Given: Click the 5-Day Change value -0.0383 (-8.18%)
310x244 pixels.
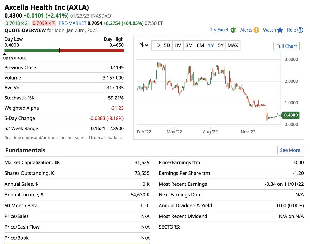Looking at the screenshot, I should [106, 118].
